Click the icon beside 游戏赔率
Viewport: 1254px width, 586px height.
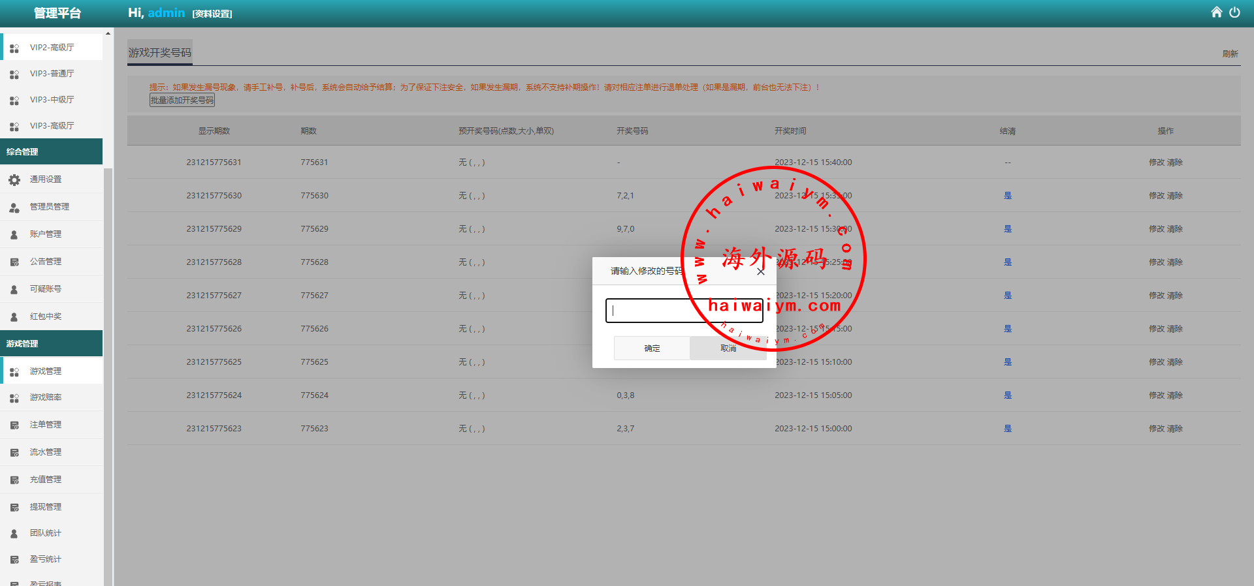[x=14, y=398]
